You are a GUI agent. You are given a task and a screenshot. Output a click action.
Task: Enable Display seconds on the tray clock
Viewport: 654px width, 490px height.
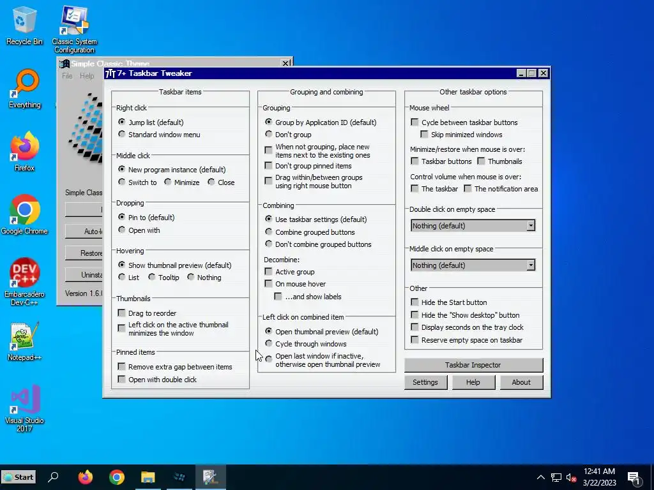[x=414, y=327]
